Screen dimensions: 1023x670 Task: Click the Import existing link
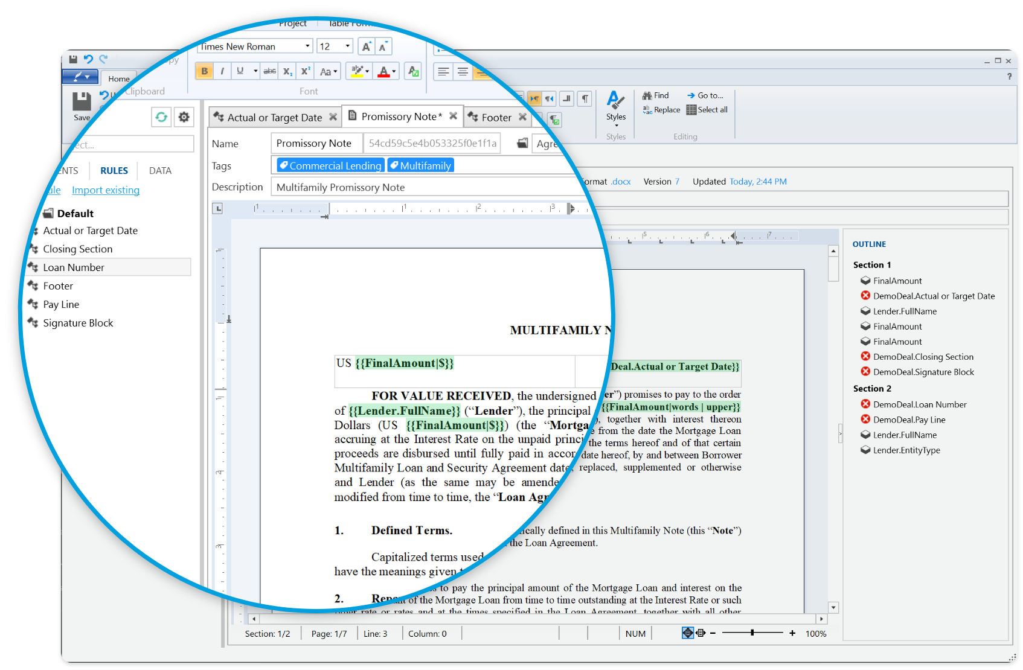pyautogui.click(x=106, y=190)
